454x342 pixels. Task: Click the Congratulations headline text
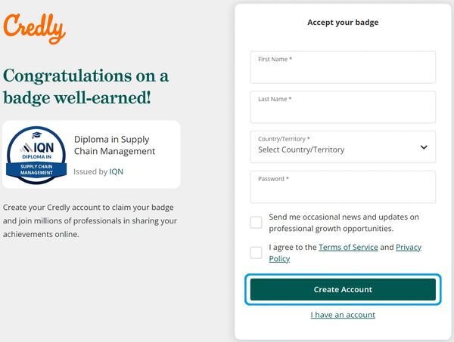(86, 86)
